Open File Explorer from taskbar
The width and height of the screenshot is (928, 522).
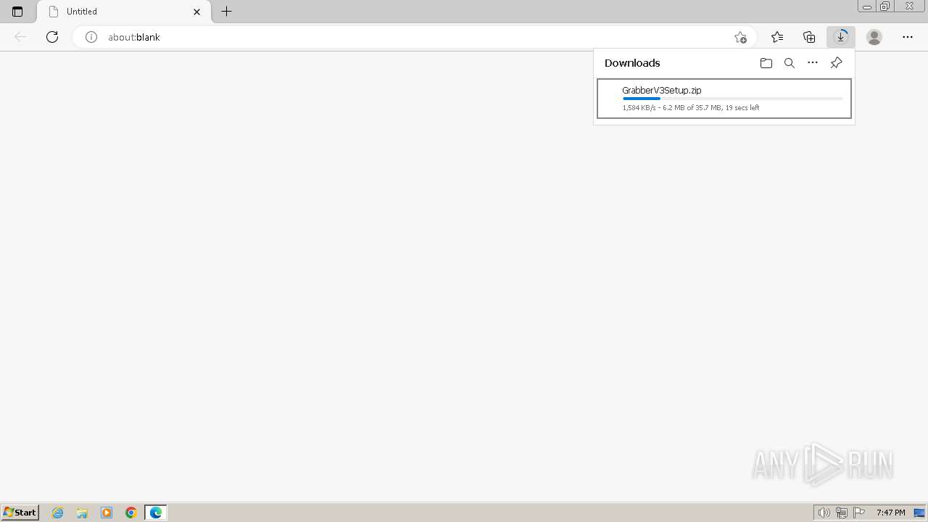[x=82, y=513]
